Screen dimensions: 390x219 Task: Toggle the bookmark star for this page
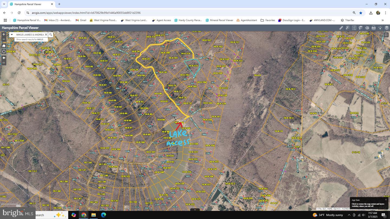click(x=361, y=13)
